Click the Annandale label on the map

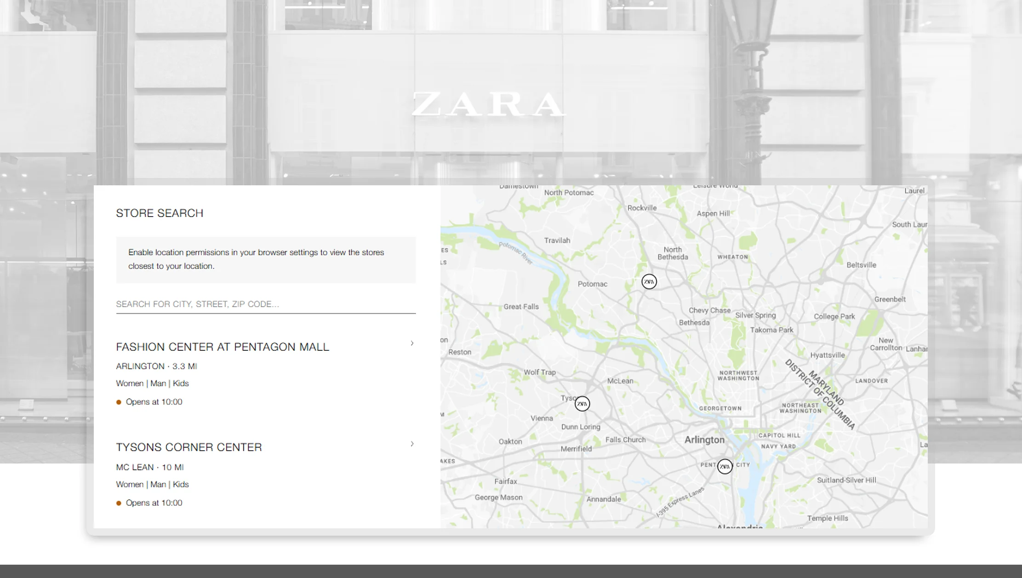603,499
